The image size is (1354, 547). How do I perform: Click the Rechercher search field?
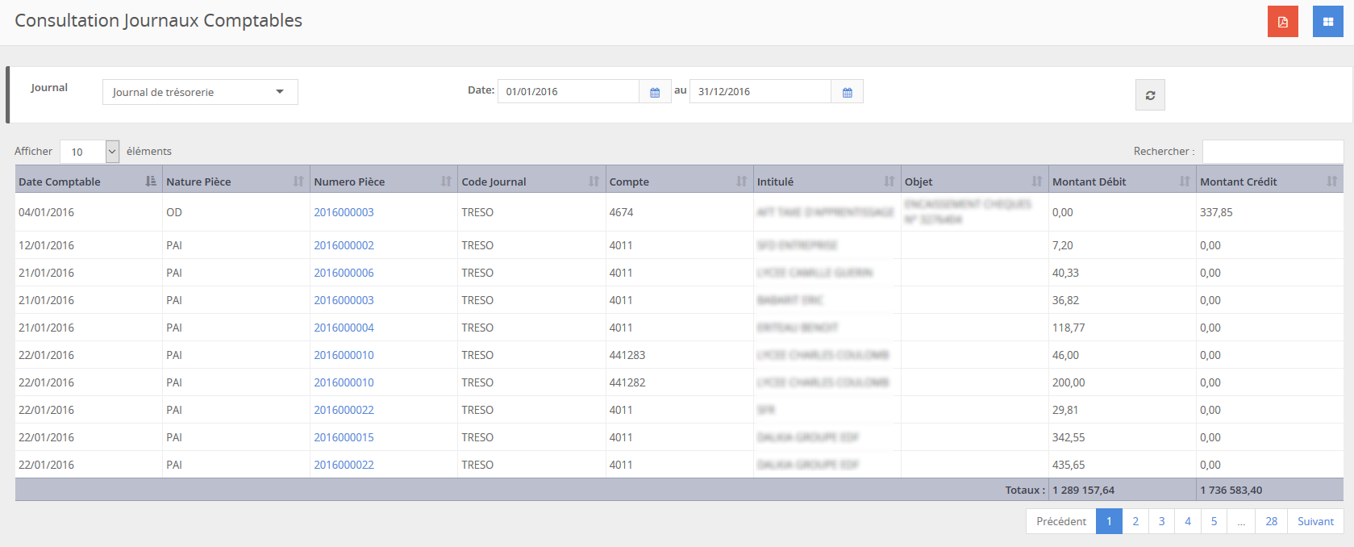click(1273, 152)
